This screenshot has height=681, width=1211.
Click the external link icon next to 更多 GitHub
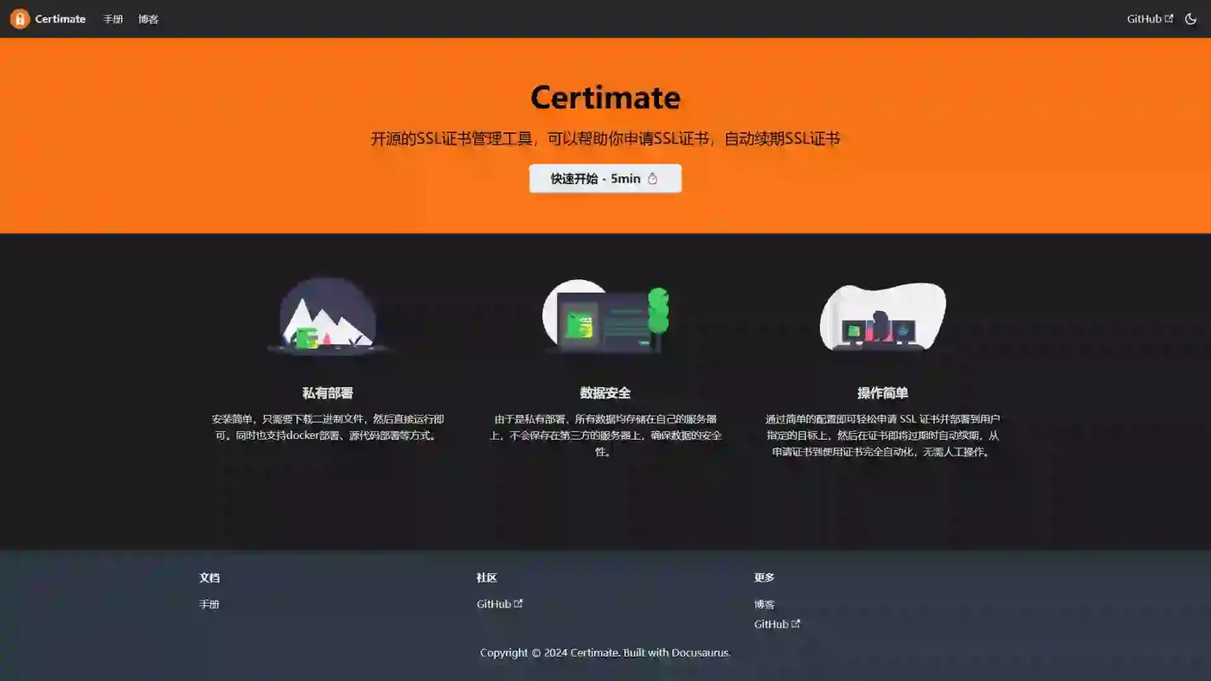[796, 623]
